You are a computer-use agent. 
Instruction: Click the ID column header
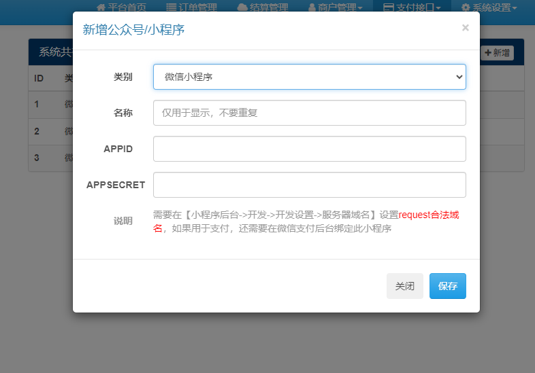[x=39, y=78]
